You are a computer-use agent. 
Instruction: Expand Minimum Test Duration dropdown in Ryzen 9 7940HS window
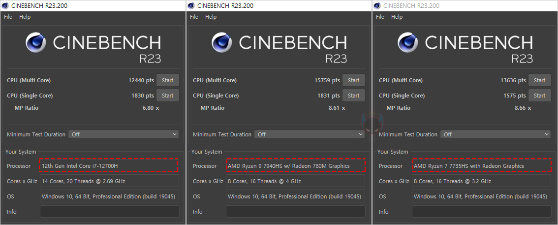click(310, 134)
